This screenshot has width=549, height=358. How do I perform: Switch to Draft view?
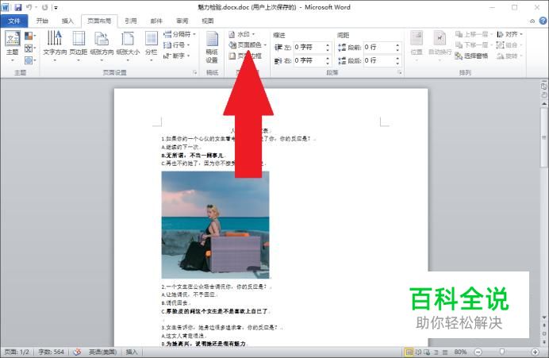[445, 352]
